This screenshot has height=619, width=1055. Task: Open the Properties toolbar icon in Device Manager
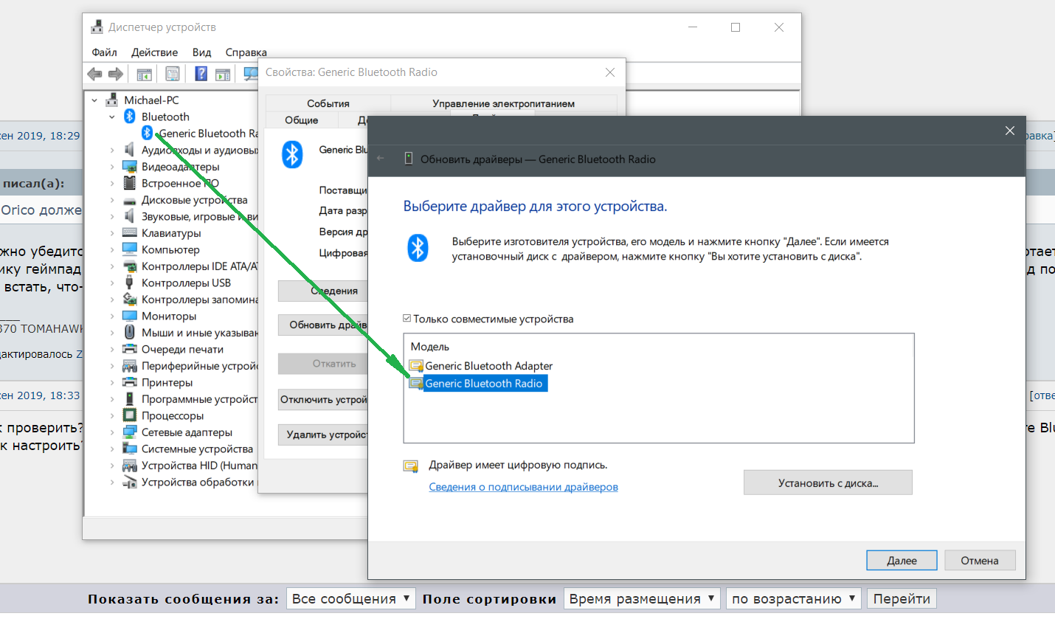pyautogui.click(x=173, y=74)
